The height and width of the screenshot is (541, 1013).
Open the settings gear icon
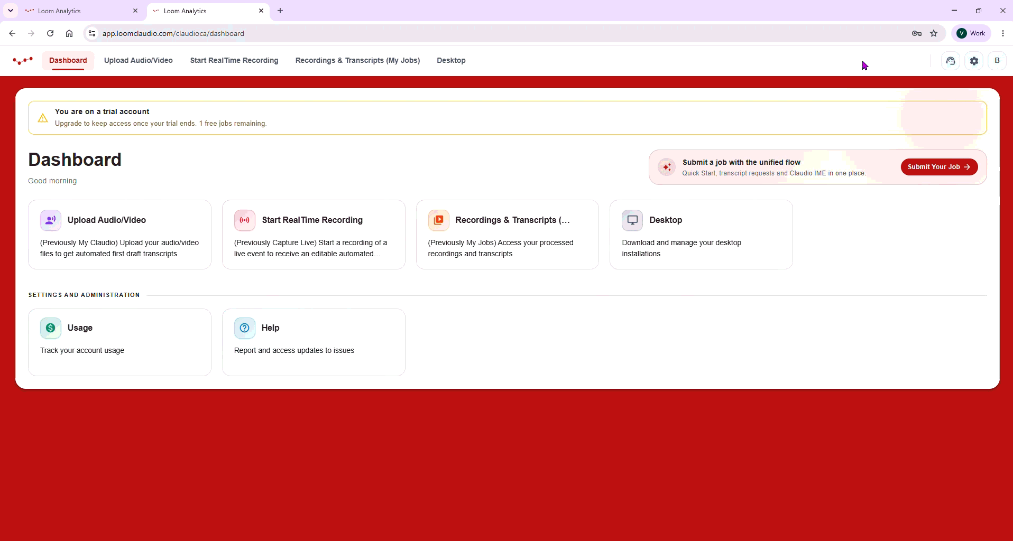tap(974, 61)
